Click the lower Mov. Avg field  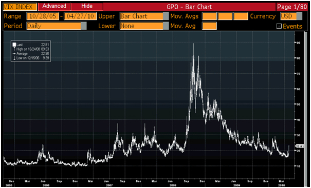[209, 26]
